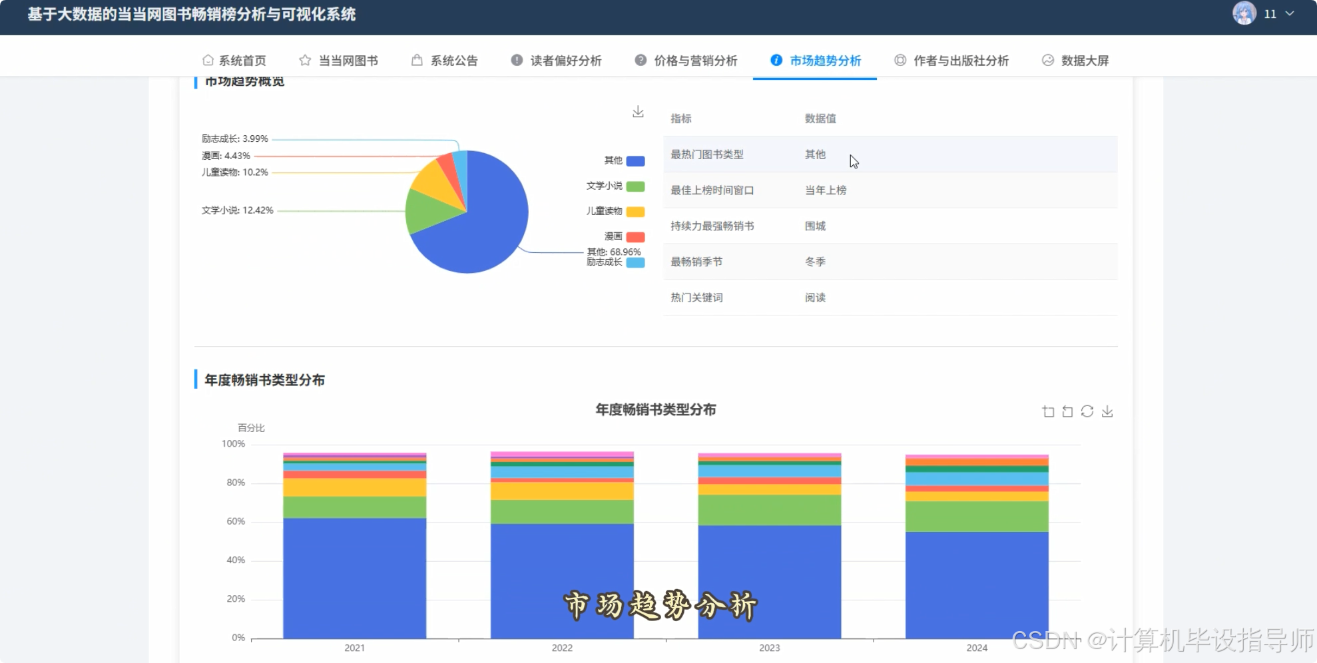
Task: Select the data zoom tool on the bar chart
Action: [1048, 411]
